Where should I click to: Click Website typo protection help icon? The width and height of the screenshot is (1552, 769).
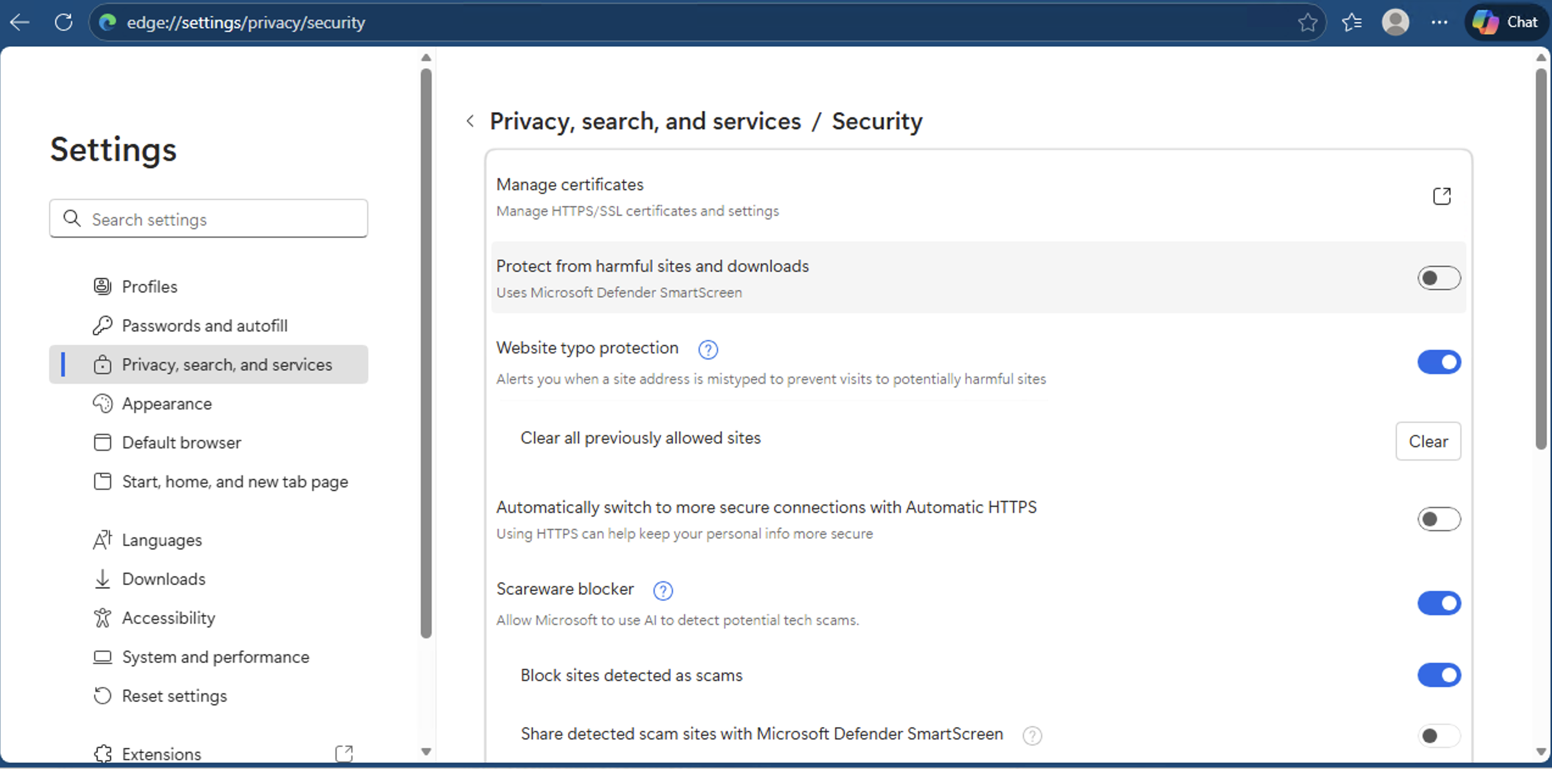coord(707,349)
